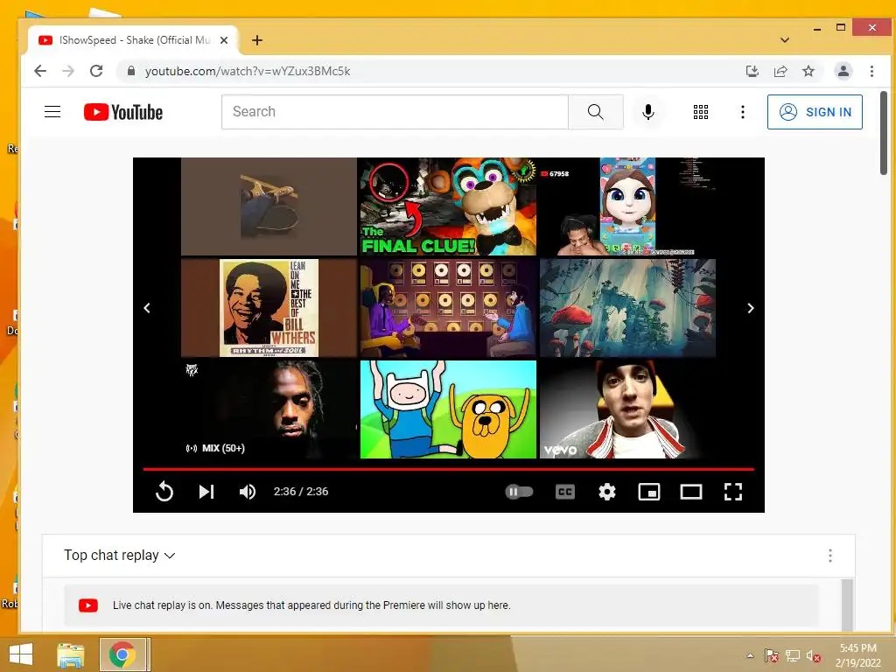Click the live chat scrollbar
The width and height of the screenshot is (896, 672).
[847, 605]
